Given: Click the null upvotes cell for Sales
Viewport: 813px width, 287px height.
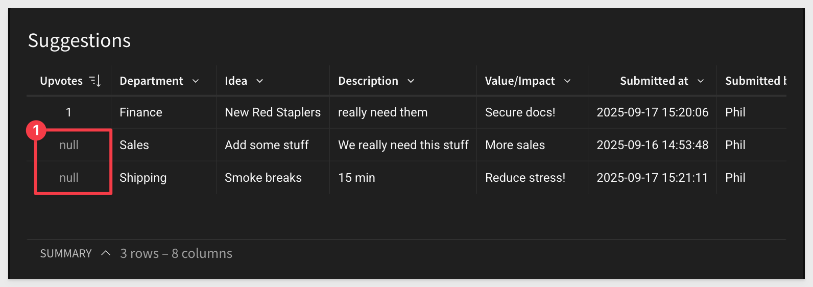Looking at the screenshot, I should point(69,145).
